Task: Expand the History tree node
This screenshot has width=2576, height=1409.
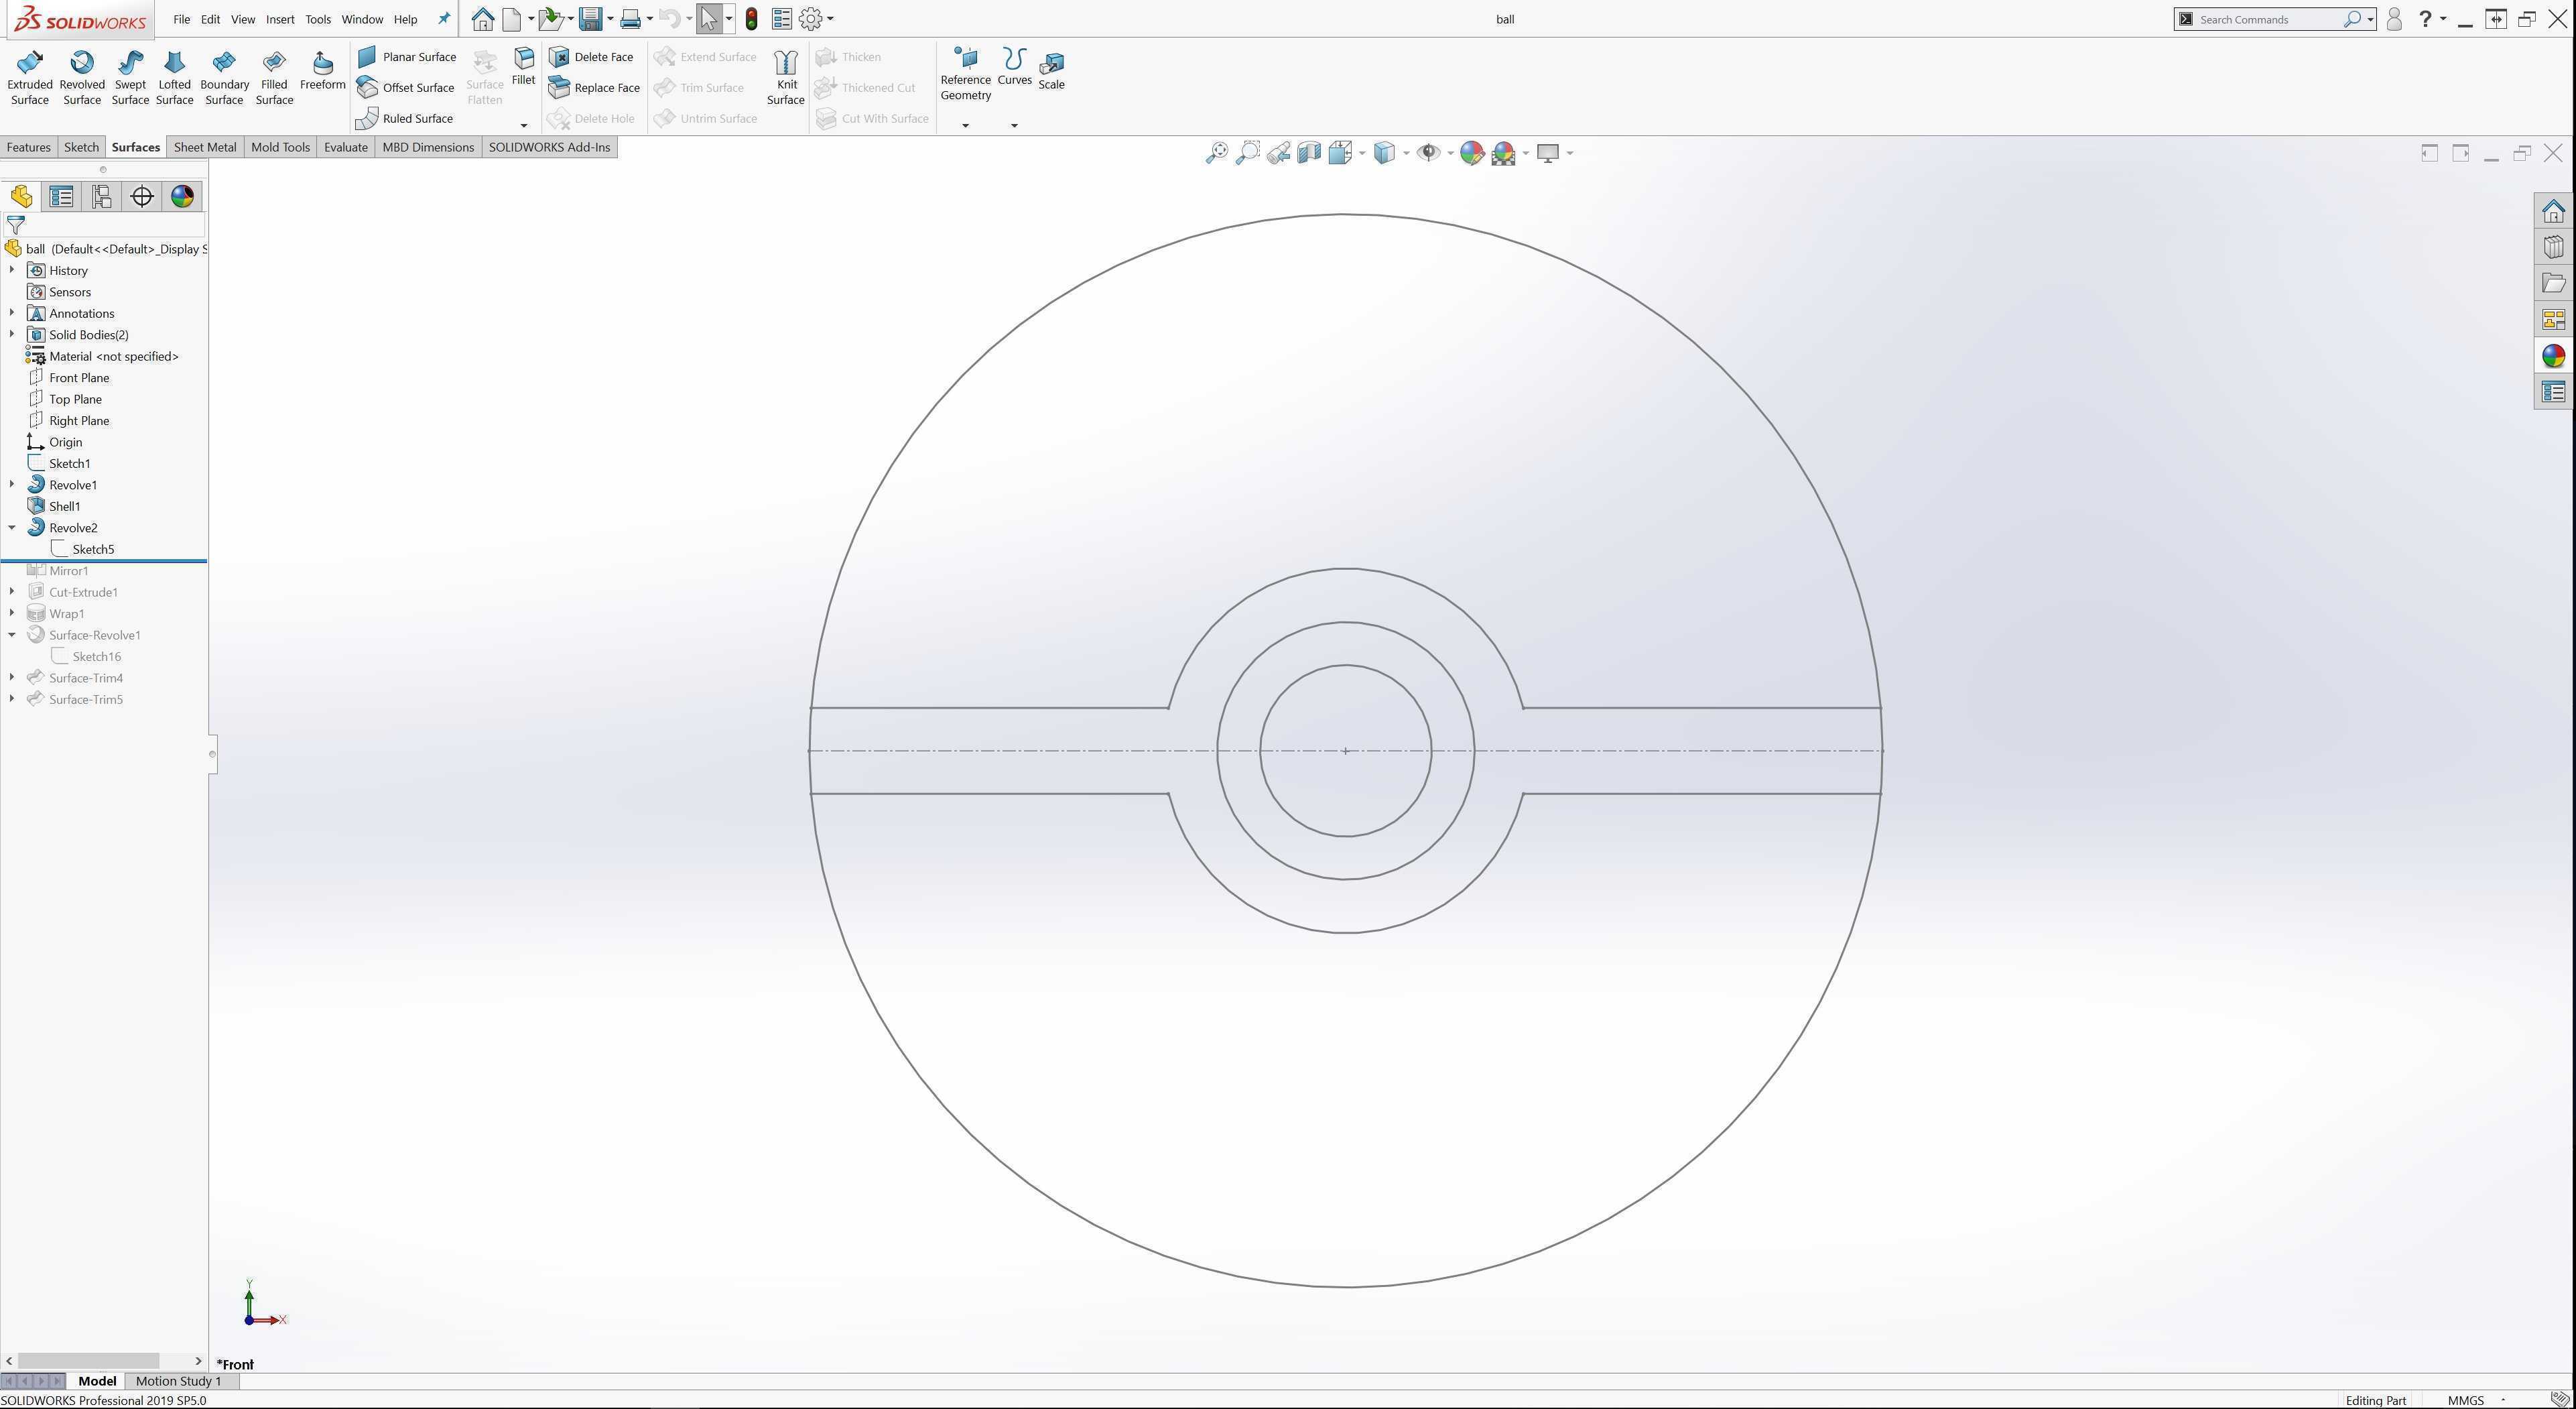Action: (12, 270)
